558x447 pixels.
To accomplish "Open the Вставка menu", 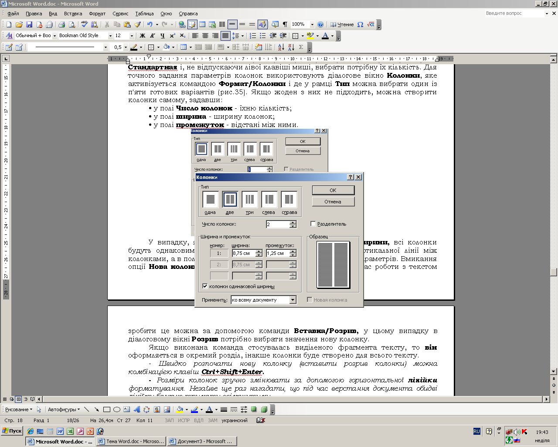I will click(73, 14).
